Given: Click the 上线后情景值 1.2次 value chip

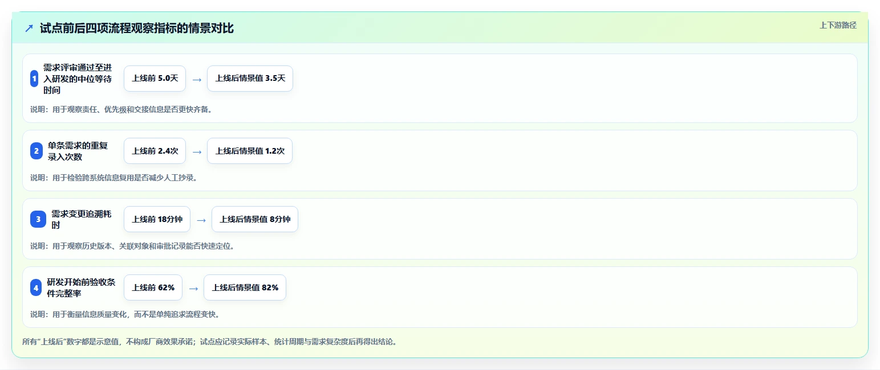Looking at the screenshot, I should [250, 151].
